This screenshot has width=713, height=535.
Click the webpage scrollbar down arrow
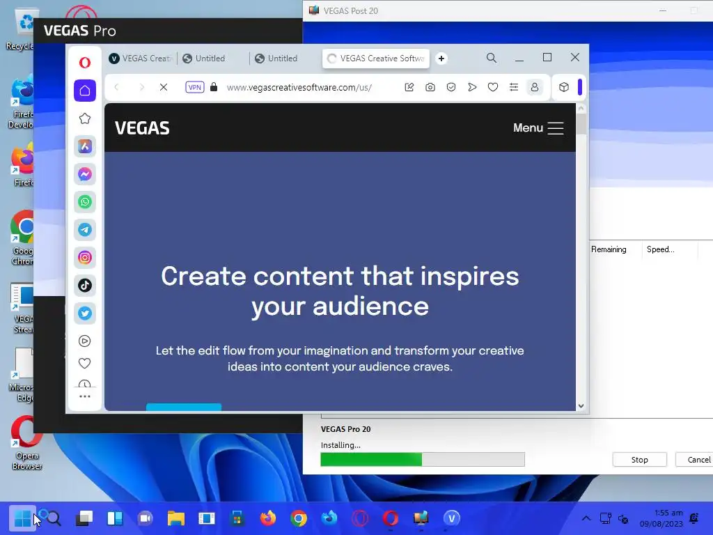(x=581, y=406)
